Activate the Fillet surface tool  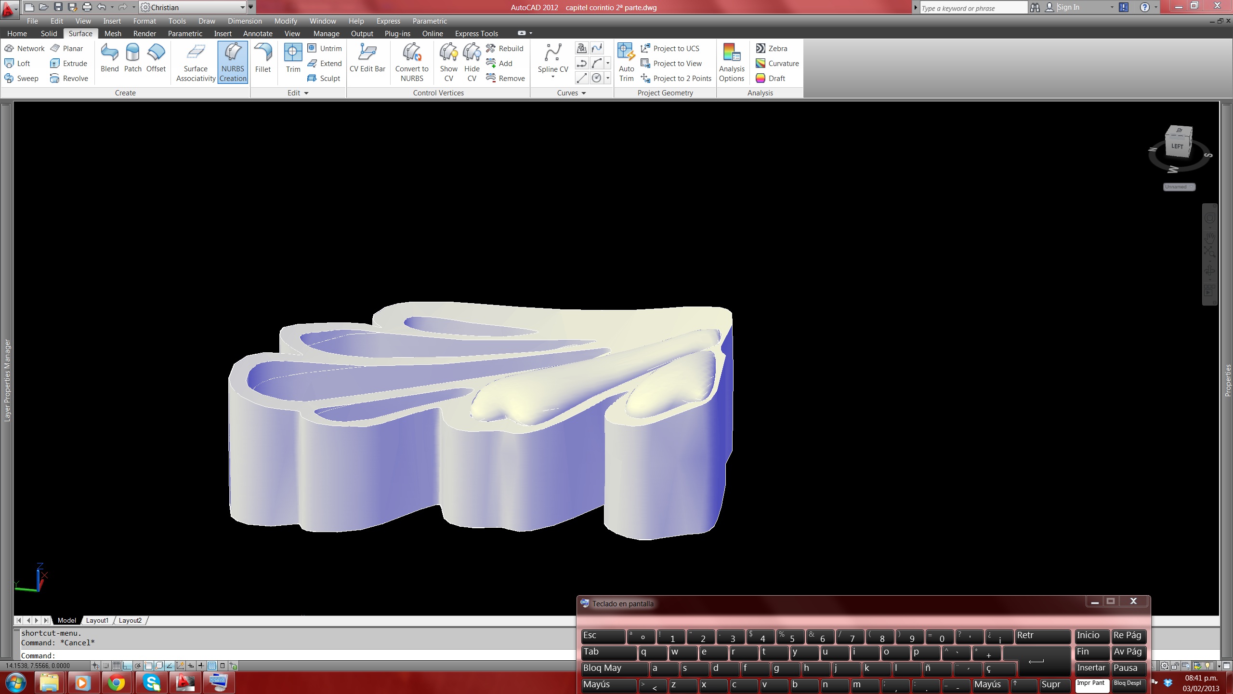pyautogui.click(x=263, y=58)
